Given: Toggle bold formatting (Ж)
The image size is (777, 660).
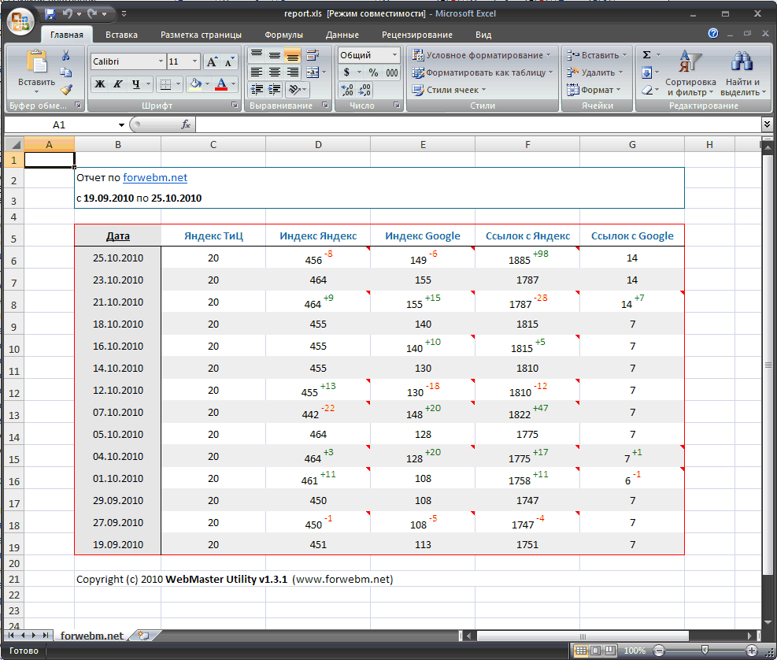Looking at the screenshot, I should point(100,84).
